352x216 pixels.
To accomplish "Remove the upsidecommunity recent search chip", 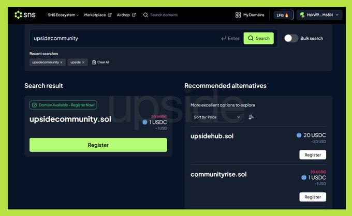I will (61, 62).
